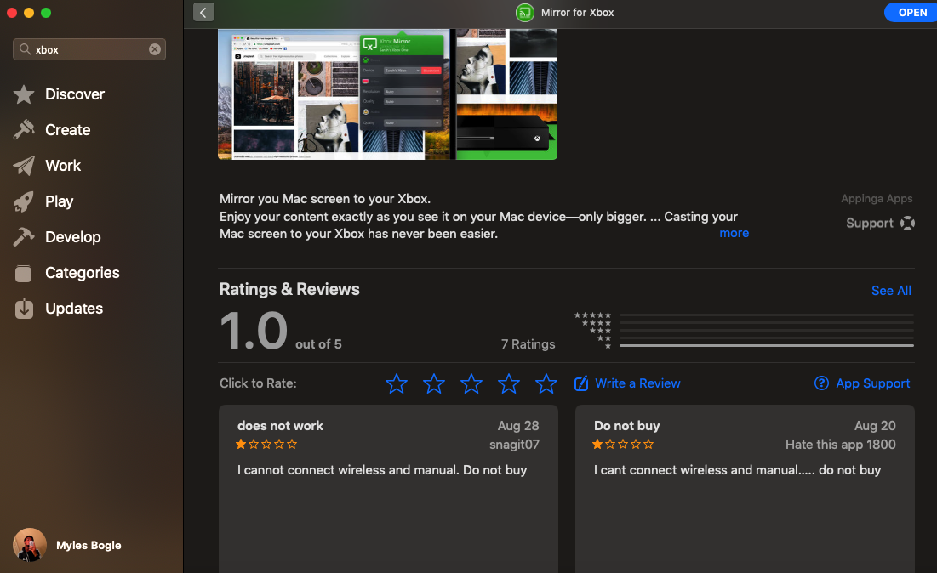Click the 1.0 rating score

point(254,331)
